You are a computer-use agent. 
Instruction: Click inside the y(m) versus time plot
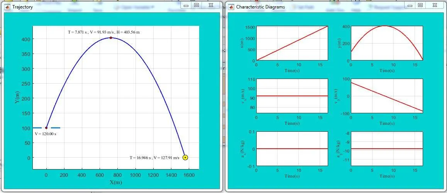click(386, 43)
